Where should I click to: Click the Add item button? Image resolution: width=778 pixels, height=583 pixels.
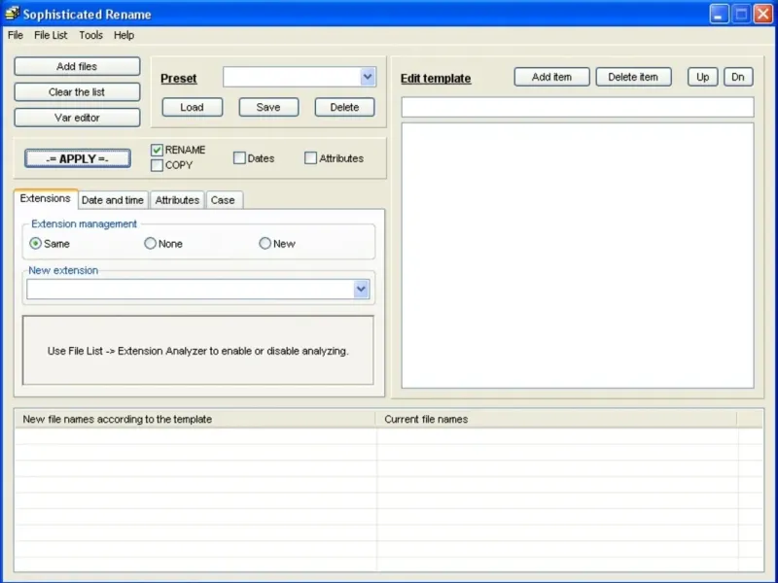coord(551,77)
